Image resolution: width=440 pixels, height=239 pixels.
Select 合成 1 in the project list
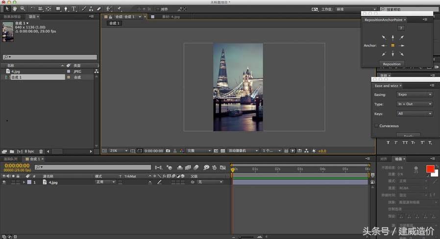coord(17,77)
